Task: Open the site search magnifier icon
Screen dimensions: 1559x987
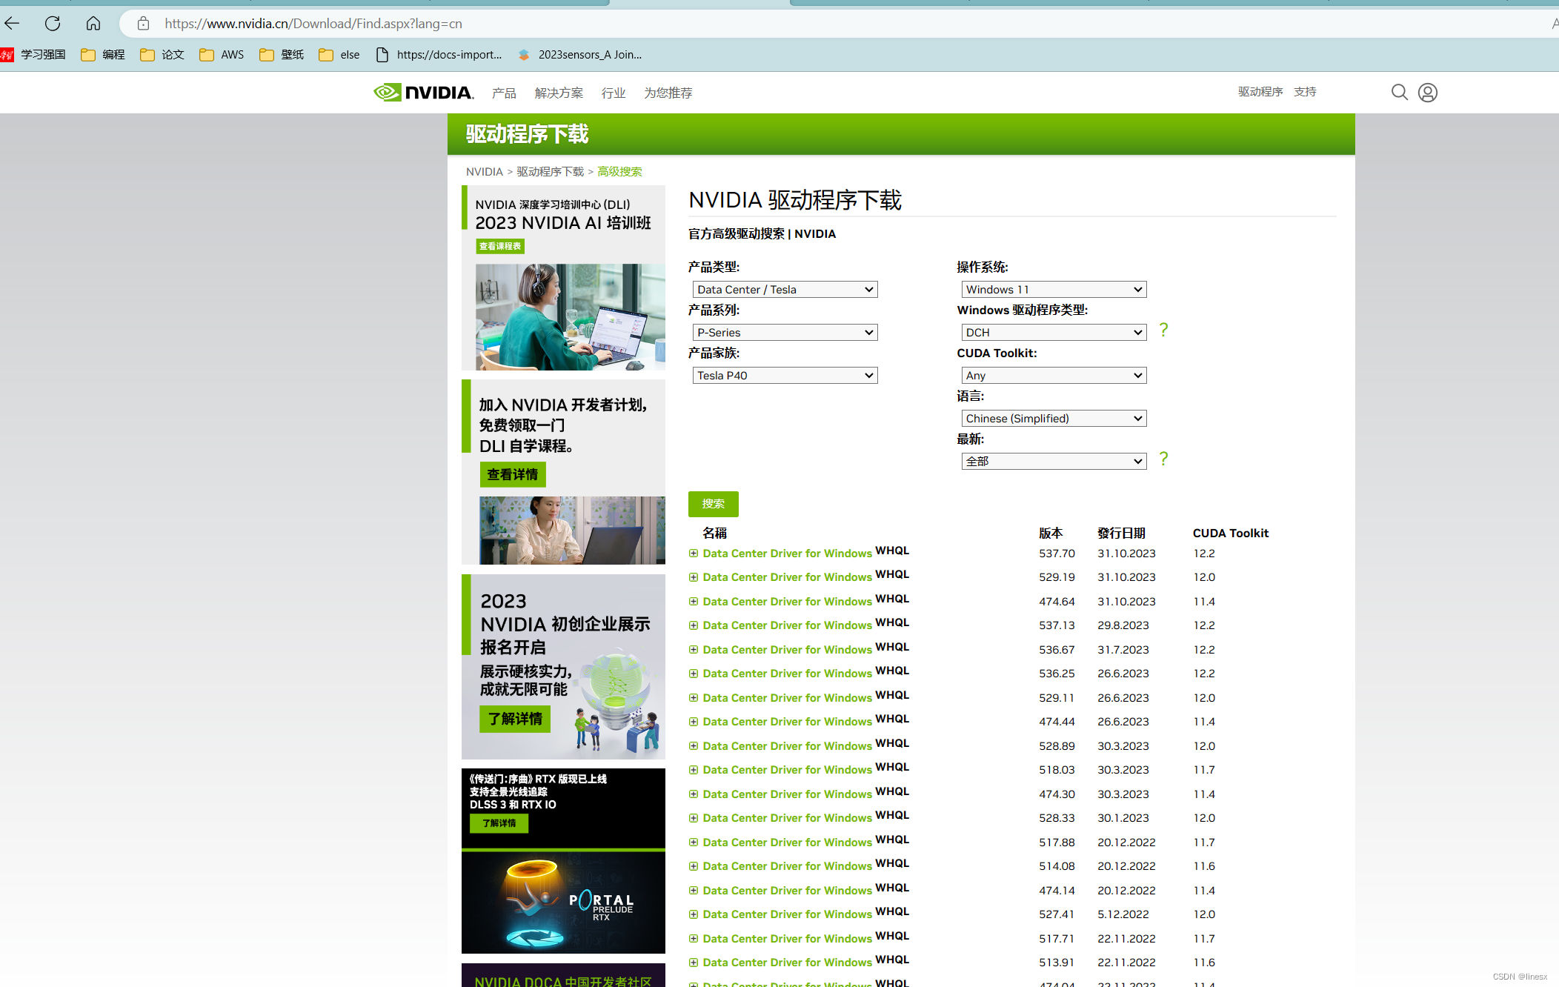Action: pos(1399,92)
